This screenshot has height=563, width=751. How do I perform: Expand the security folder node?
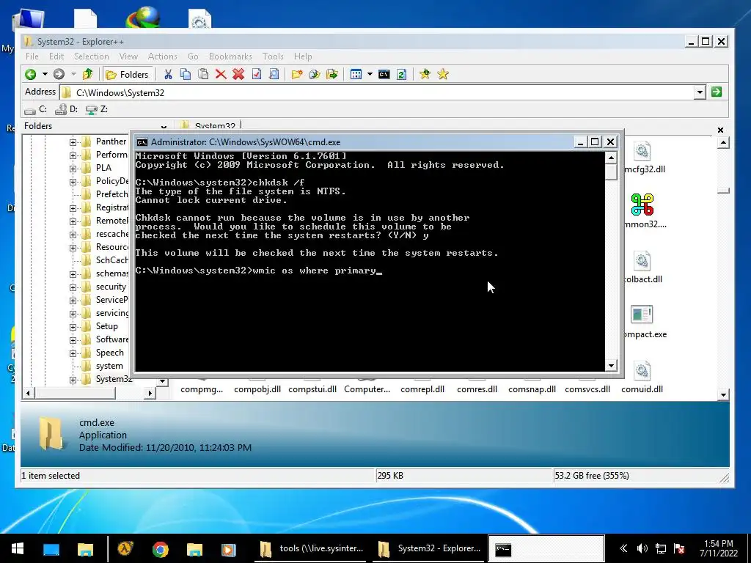[x=73, y=287]
